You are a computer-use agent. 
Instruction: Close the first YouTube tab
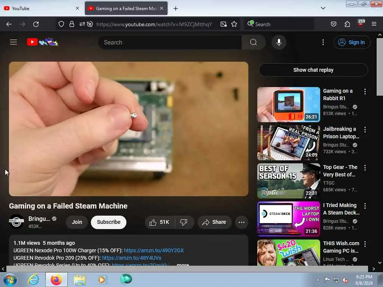77,8
